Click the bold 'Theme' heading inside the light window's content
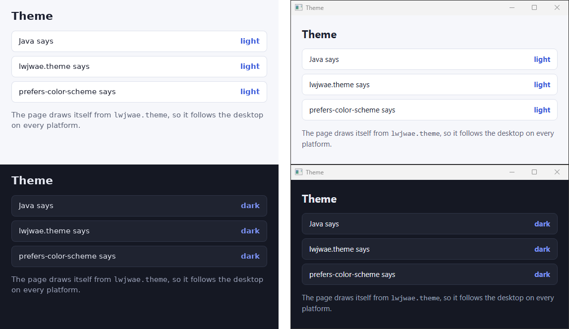This screenshot has width=569, height=329. 319,35
